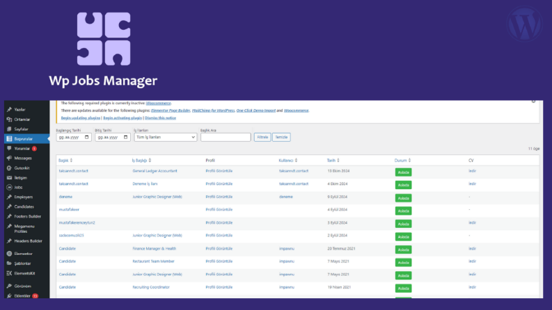Click MailChimp for WordPress plugin link

tap(213, 111)
